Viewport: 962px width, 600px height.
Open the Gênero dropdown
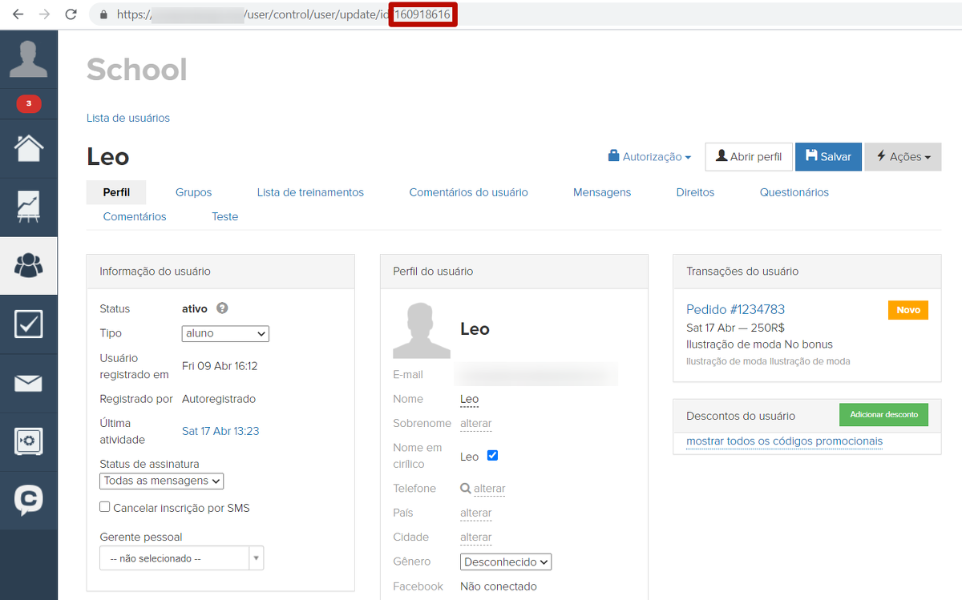505,562
